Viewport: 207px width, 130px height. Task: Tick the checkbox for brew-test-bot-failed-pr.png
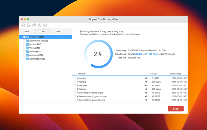point(75,93)
